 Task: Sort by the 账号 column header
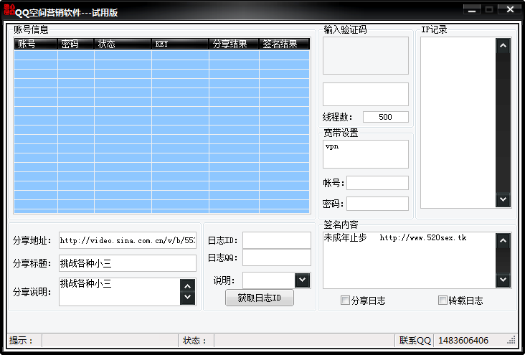click(36, 44)
